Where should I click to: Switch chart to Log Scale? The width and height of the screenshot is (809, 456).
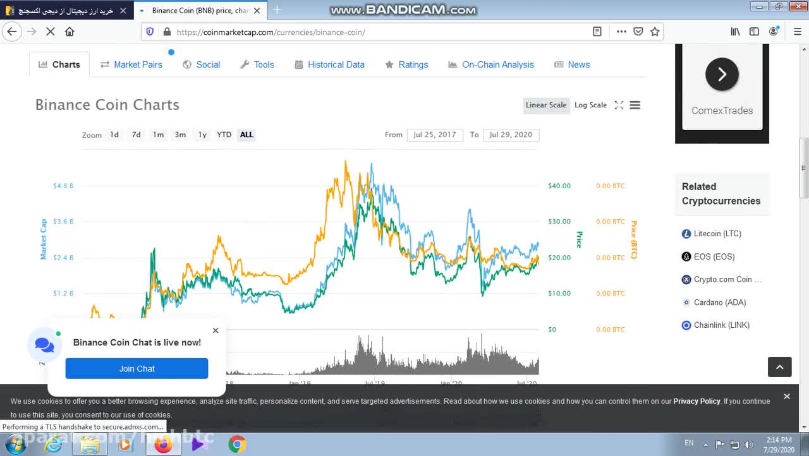click(x=590, y=105)
